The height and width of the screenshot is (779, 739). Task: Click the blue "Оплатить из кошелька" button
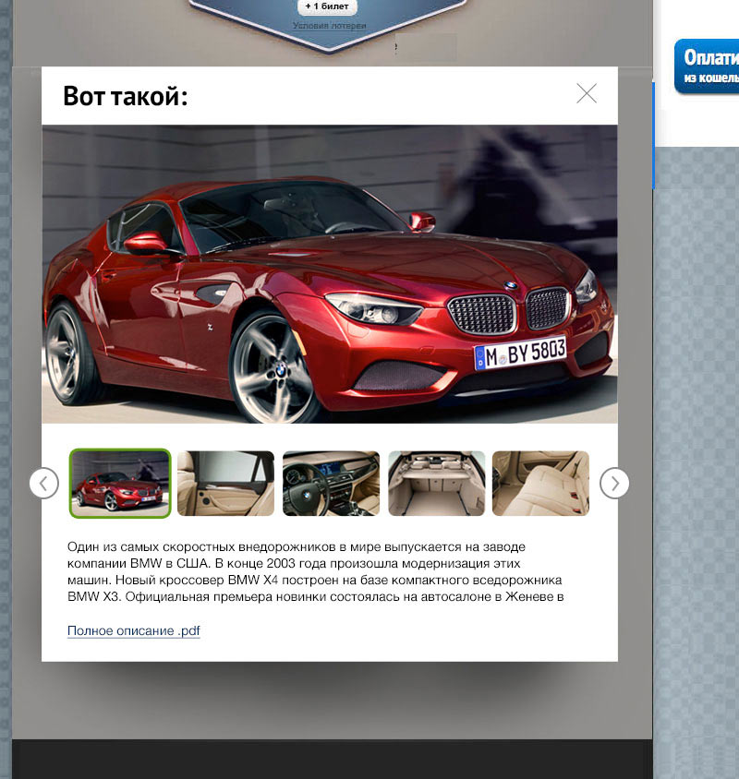[708, 66]
